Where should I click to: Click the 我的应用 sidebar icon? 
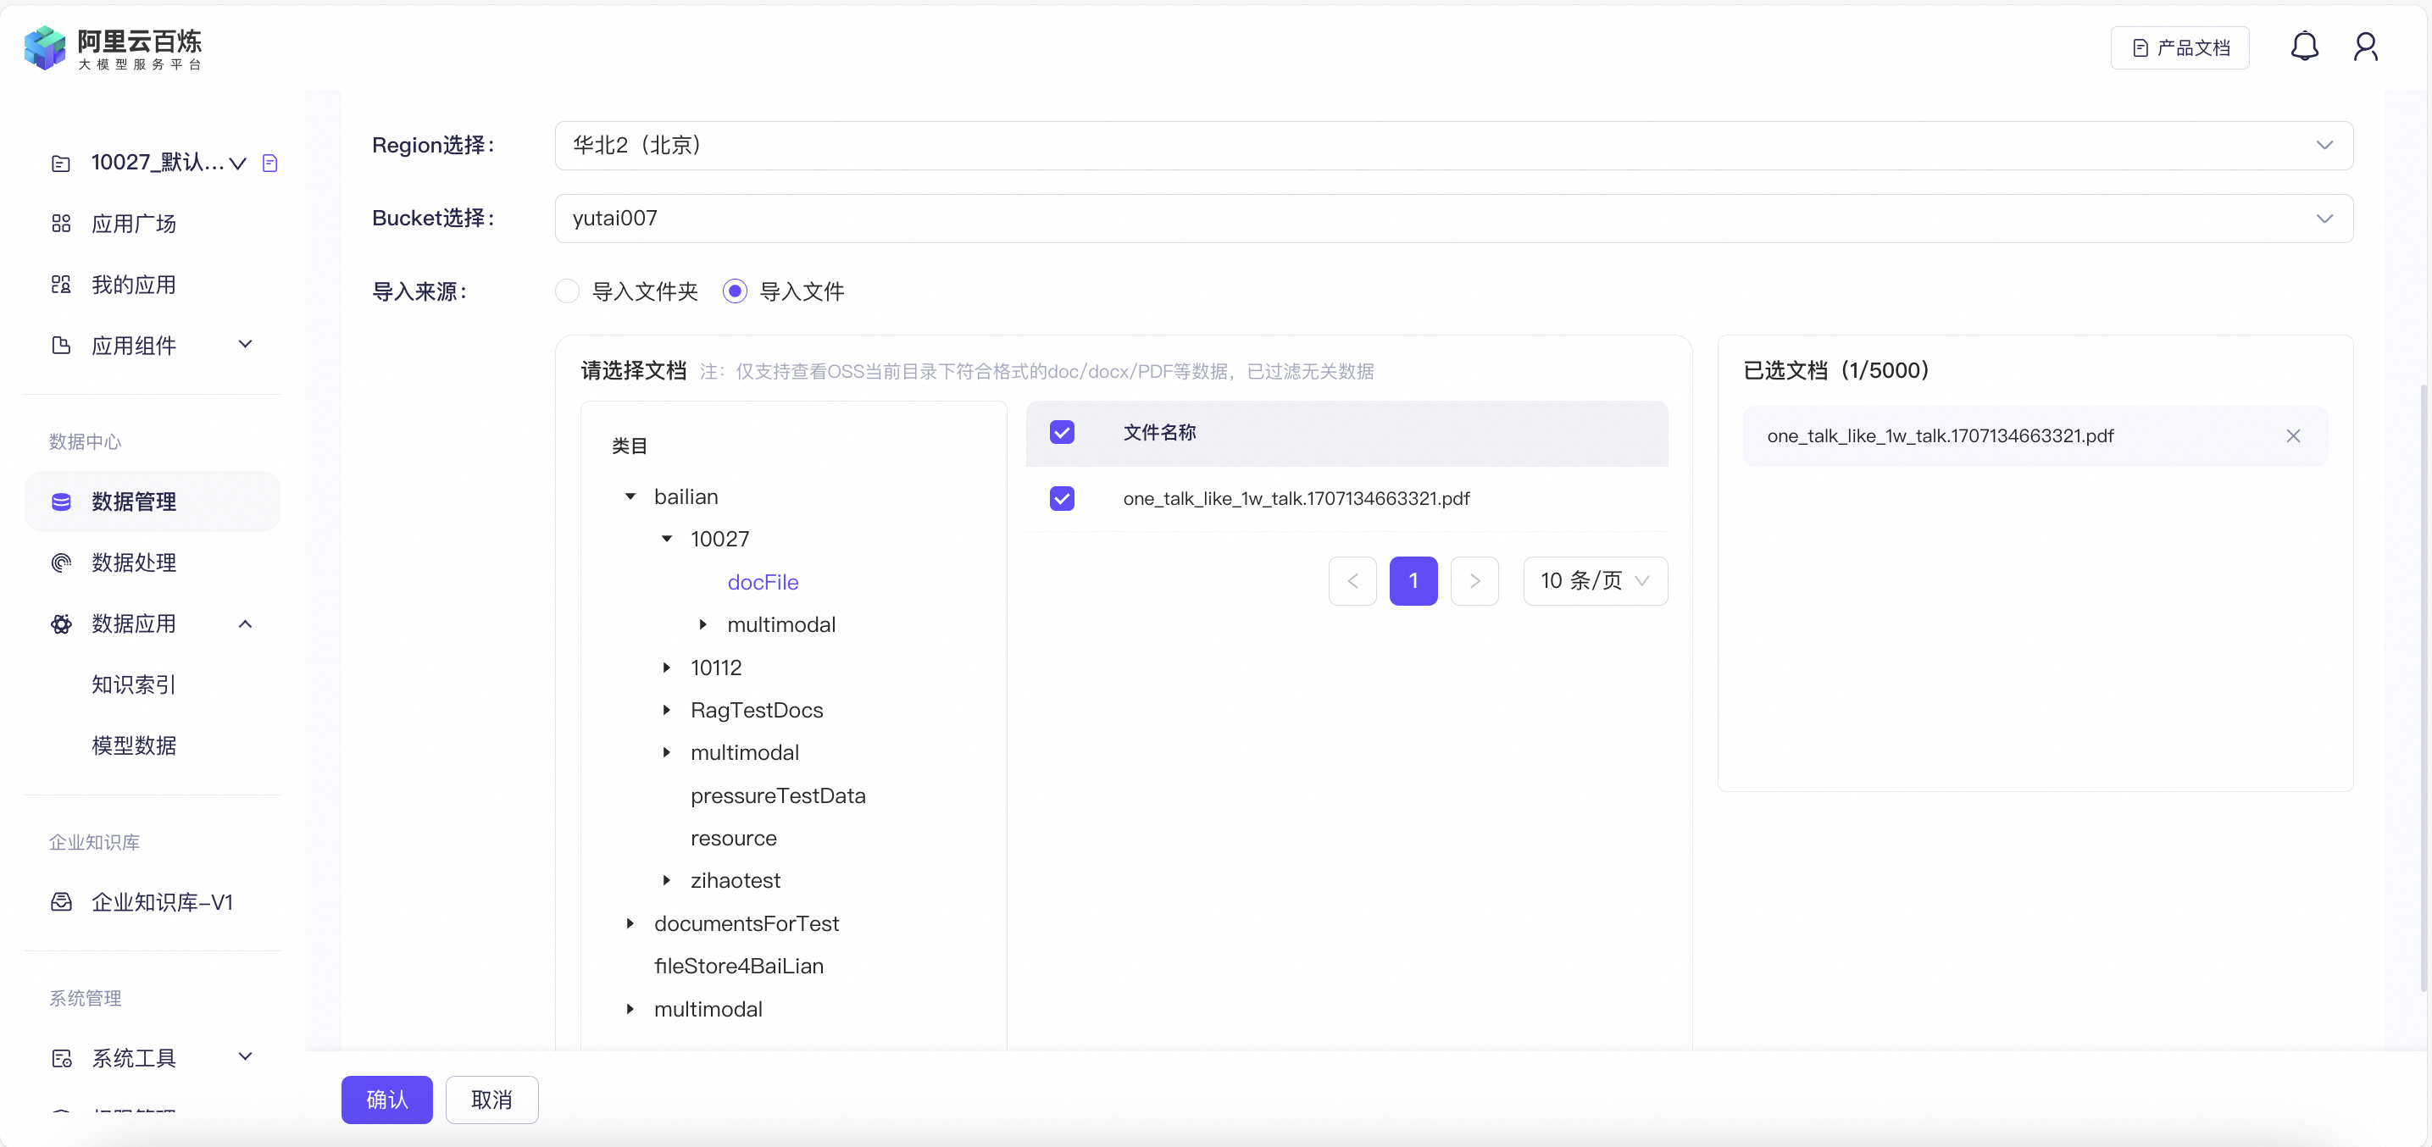coord(60,284)
